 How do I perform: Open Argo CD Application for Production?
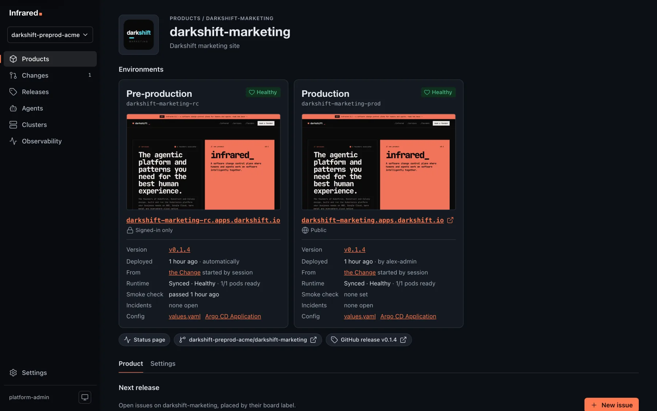[408, 316]
